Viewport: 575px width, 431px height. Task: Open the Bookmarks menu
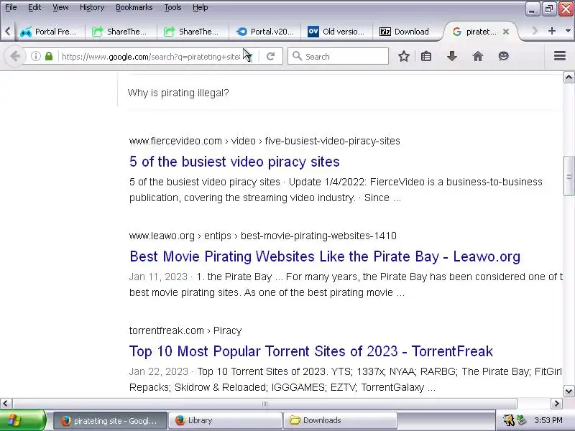[134, 7]
